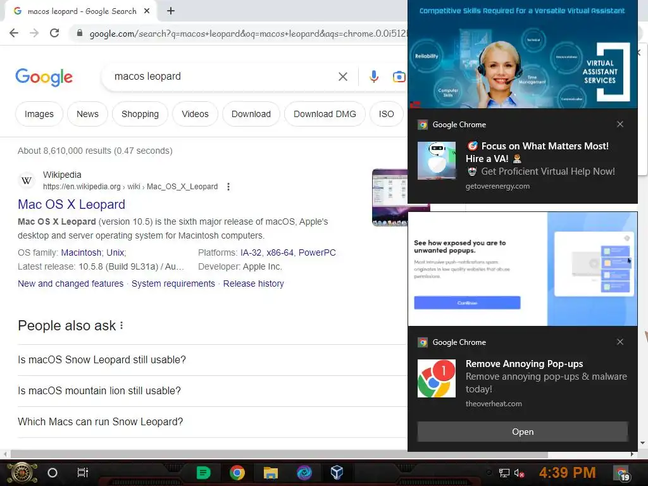648x486 pixels.
Task: Click the Virtual Assistant Services banner image
Action: tap(522, 54)
